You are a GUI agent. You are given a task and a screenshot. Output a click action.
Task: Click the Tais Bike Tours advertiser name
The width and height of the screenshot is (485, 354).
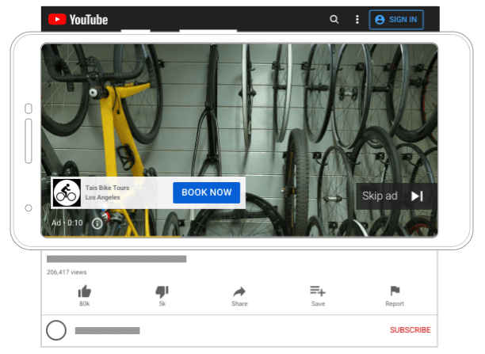pos(107,188)
